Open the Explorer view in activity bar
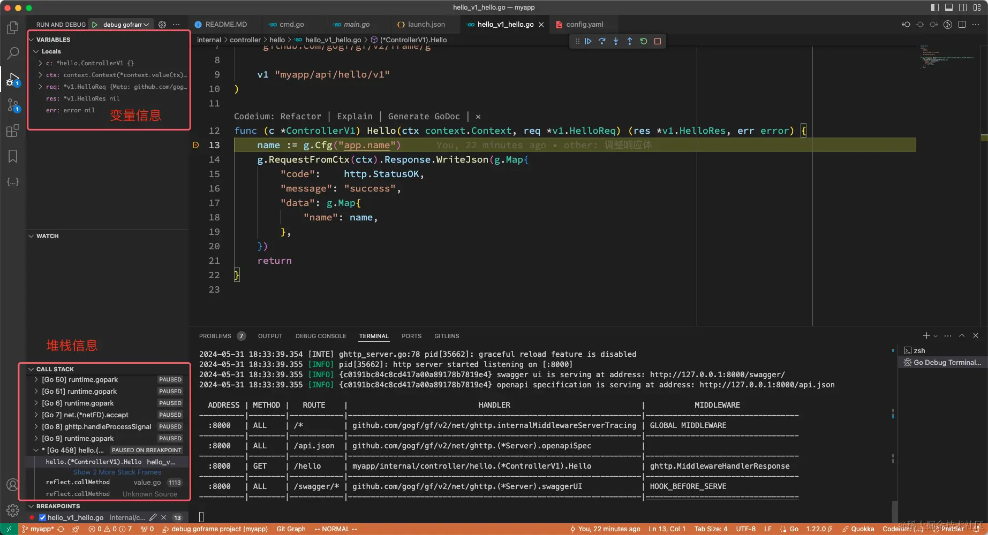This screenshot has width=988, height=535. tap(13, 27)
